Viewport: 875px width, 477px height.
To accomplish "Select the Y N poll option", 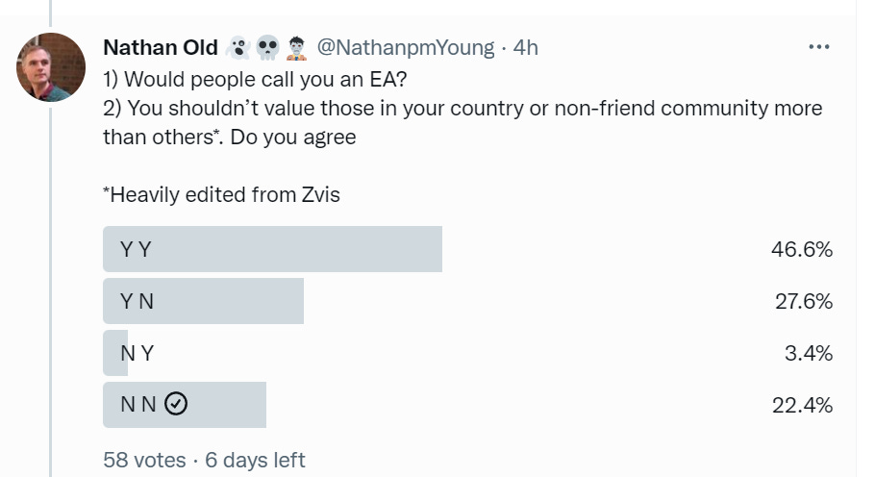I will (x=467, y=301).
